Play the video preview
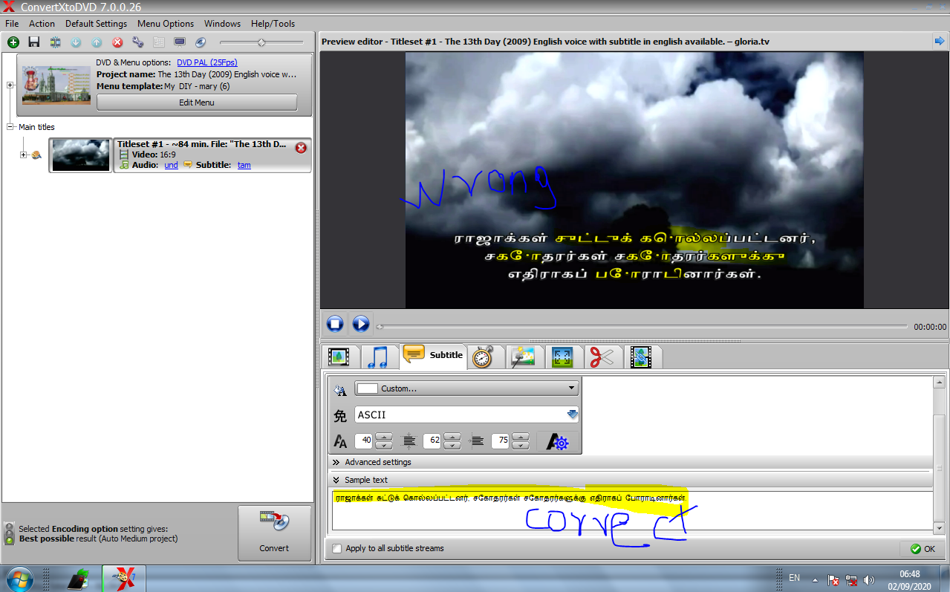This screenshot has height=592, width=950. [360, 323]
